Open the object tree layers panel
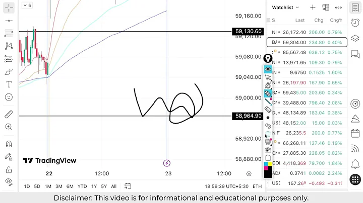Image resolution: width=363 pixels, height=203 pixels. pyautogui.click(x=355, y=38)
